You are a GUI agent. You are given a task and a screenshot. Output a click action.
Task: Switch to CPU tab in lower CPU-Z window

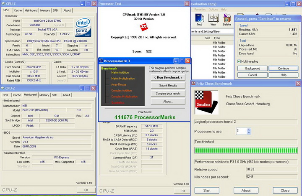[x=5, y=95]
